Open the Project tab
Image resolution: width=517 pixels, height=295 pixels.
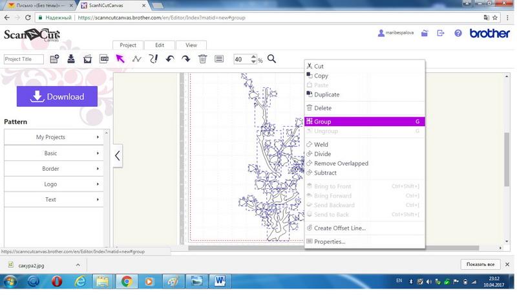[x=128, y=45]
